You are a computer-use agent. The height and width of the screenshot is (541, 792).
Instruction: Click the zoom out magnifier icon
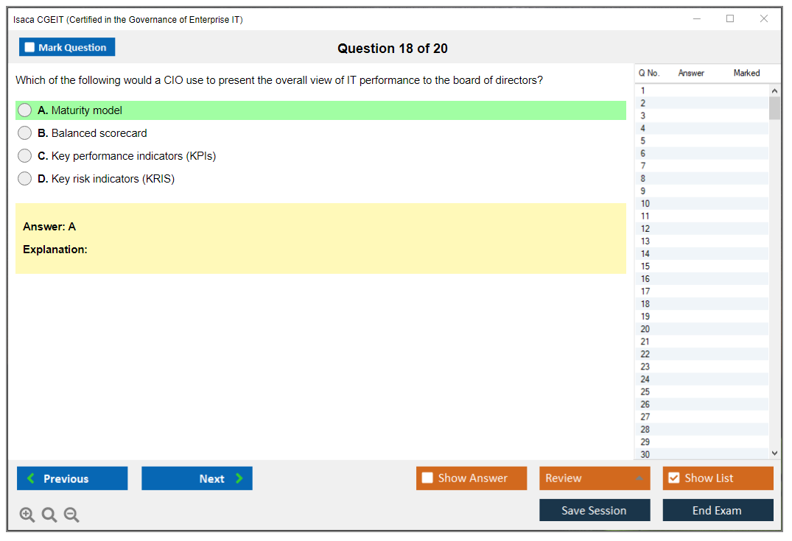click(x=71, y=515)
